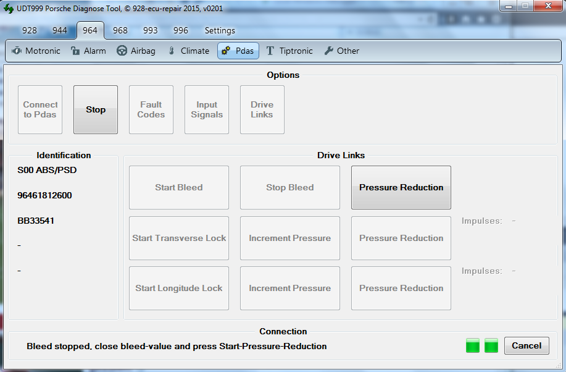Select the 944 model tab
Screen dimensions: 566x372
tap(60, 30)
